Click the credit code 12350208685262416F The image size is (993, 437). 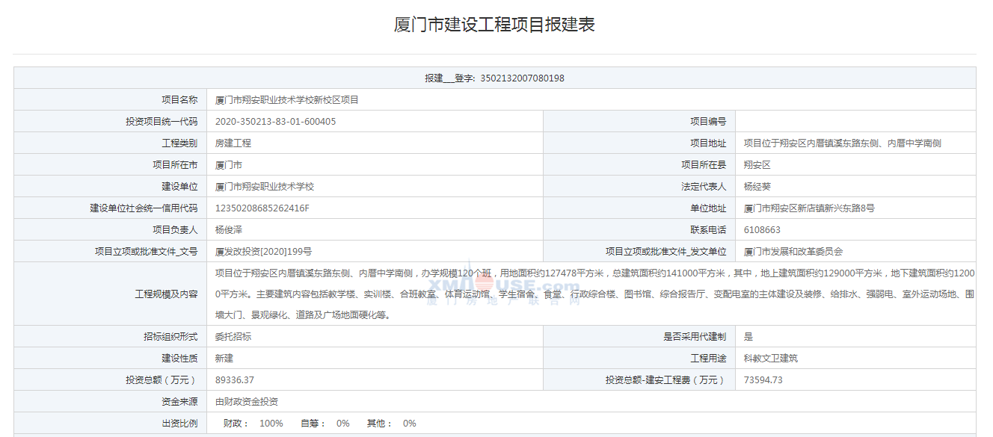click(262, 208)
